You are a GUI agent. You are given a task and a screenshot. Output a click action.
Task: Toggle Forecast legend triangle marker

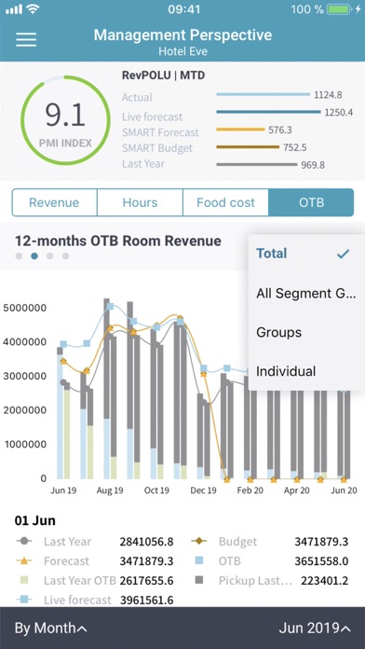click(x=24, y=561)
